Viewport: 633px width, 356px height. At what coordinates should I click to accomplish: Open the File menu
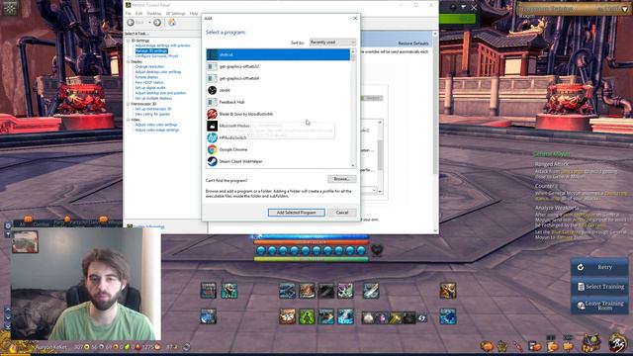pos(129,13)
